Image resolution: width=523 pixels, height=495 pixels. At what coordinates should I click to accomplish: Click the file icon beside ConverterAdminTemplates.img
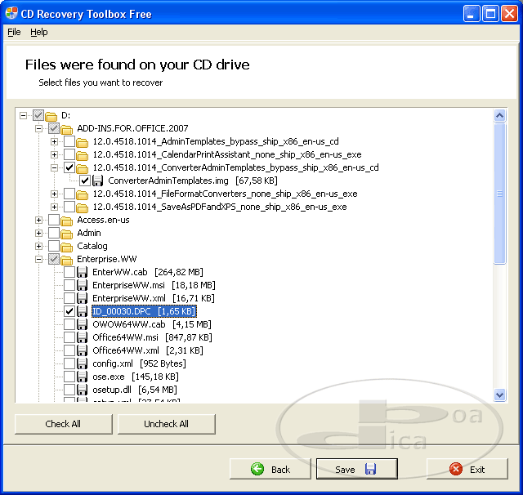(x=97, y=181)
